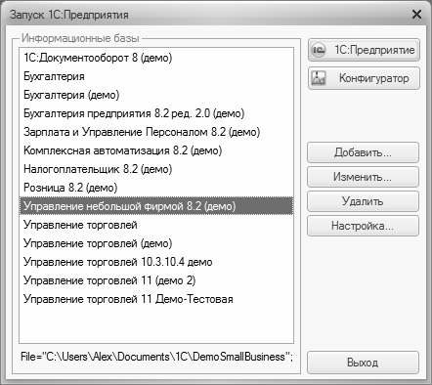Close the Запуск 1С:Предприятия window

(416, 15)
